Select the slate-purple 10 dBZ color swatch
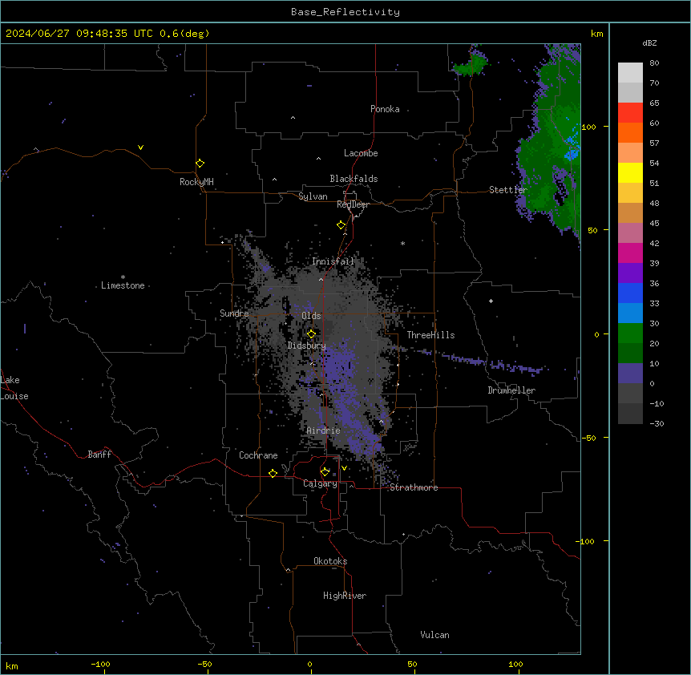This screenshot has height=675, width=691. point(630,374)
